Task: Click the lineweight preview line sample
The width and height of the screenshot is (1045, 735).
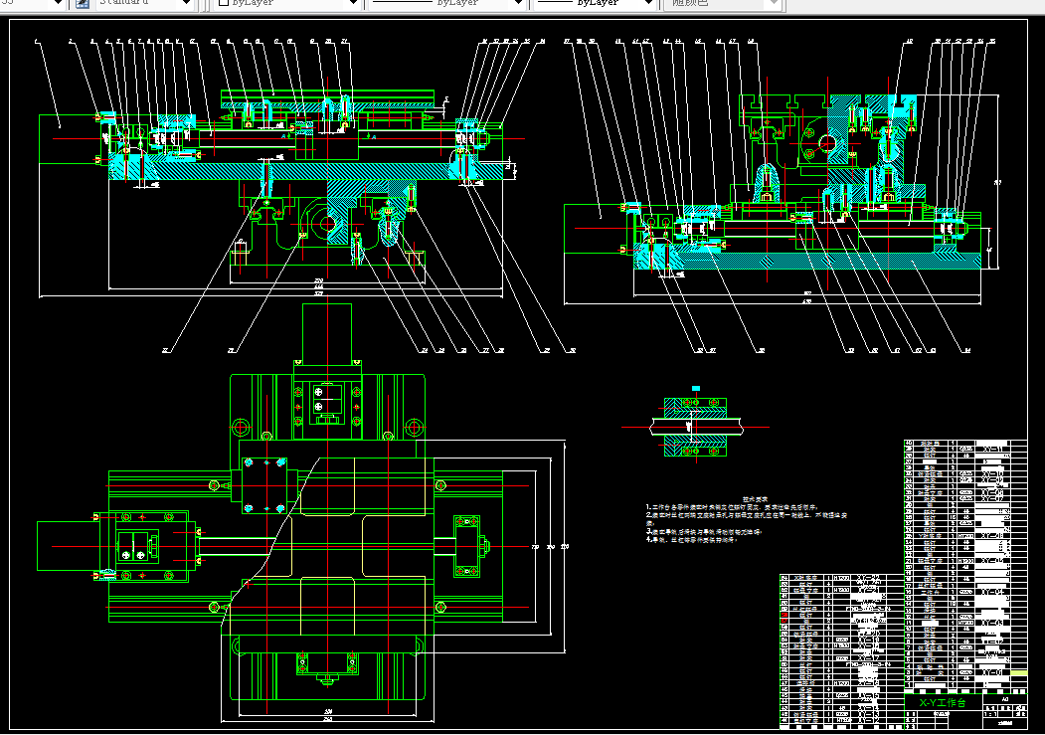Action: pyautogui.click(x=555, y=3)
